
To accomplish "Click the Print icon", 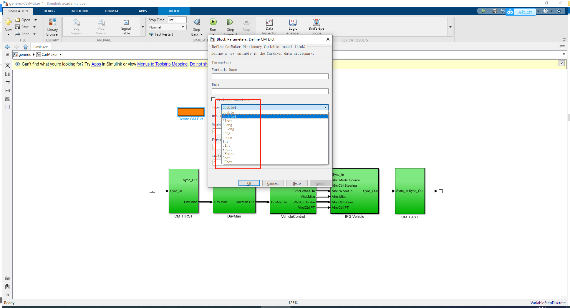I will pos(17,34).
